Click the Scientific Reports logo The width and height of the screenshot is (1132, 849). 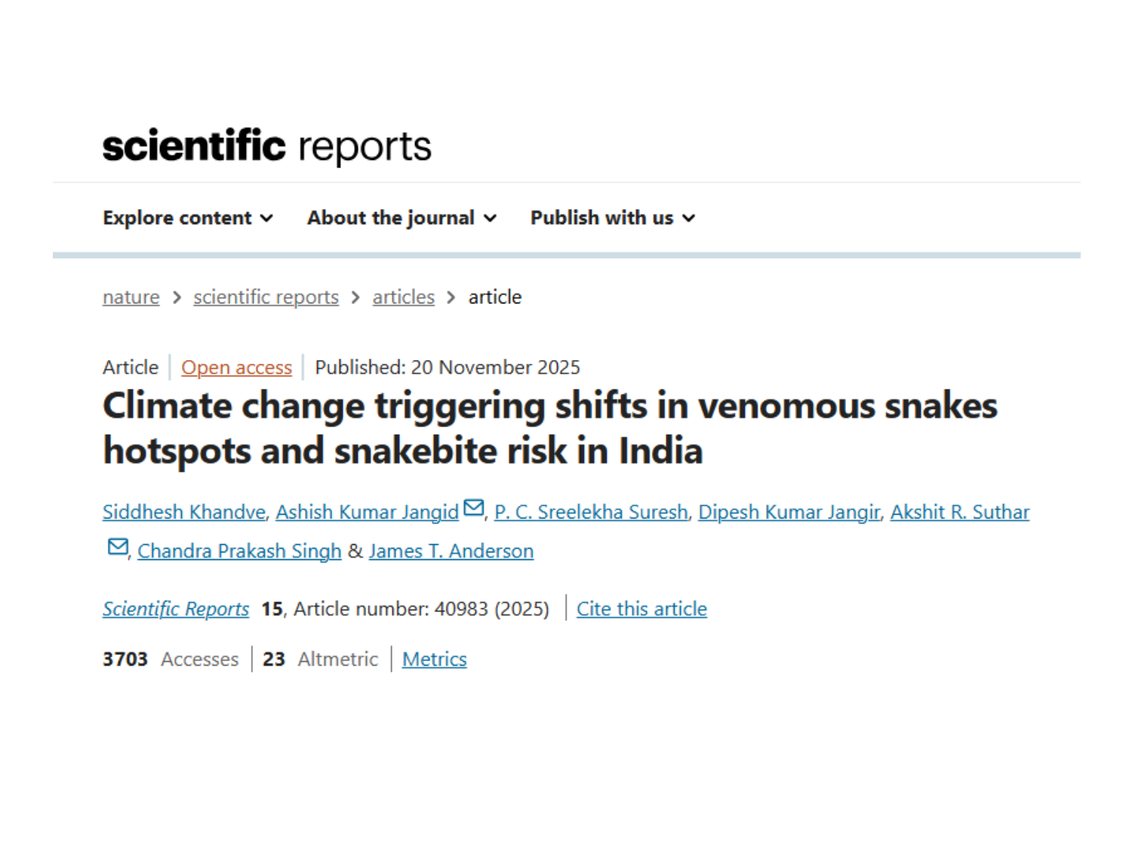(x=266, y=146)
